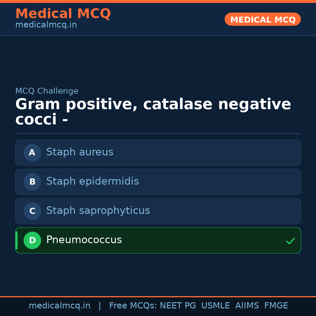The image size is (316, 316).
Task: Click the medicalmcq.in link under the logo
Action: pos(46,25)
